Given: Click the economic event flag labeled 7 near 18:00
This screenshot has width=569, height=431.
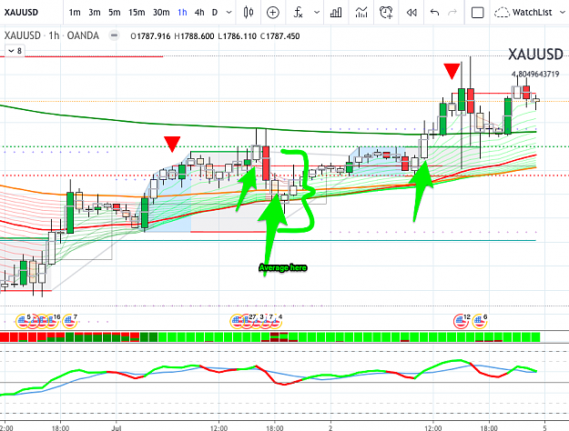Looking at the screenshot, I should coord(69,321).
